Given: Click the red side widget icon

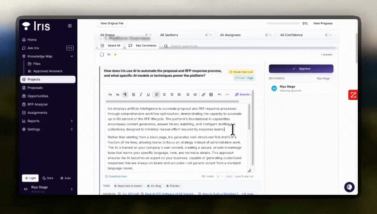Looking at the screenshot, I should click(x=353, y=95).
